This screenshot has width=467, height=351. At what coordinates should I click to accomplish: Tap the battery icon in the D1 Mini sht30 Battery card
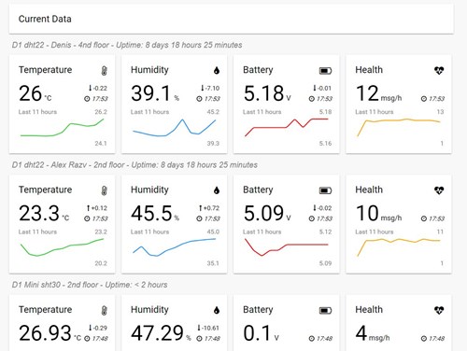(325, 310)
